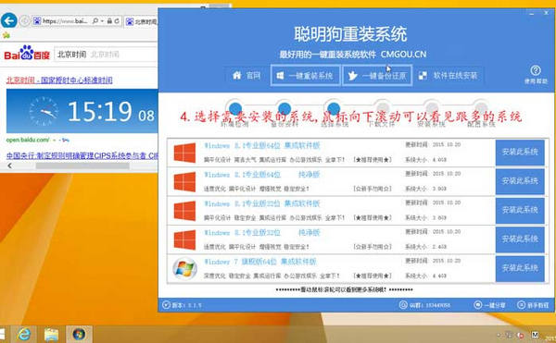The image size is (556, 343).
Task: Open File Explorer from taskbar
Action: pos(51,334)
